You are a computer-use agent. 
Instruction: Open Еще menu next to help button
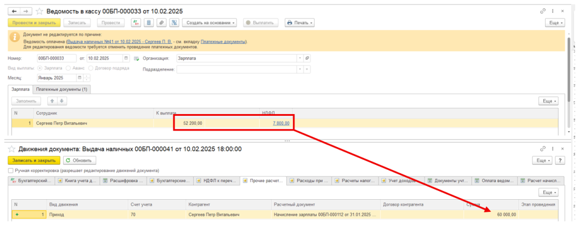[x=543, y=160]
